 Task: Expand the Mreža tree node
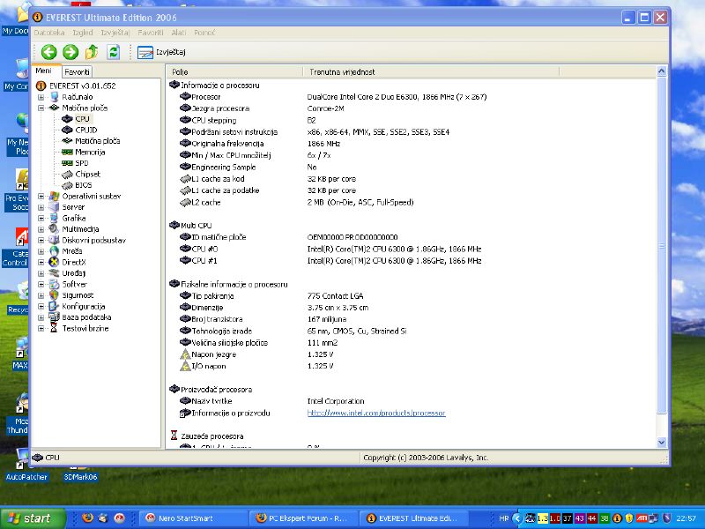pyautogui.click(x=41, y=251)
